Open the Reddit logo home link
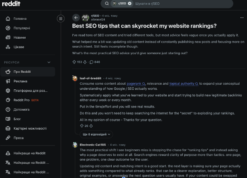The width and height of the screenshot is (247, 178). coord(11,3)
